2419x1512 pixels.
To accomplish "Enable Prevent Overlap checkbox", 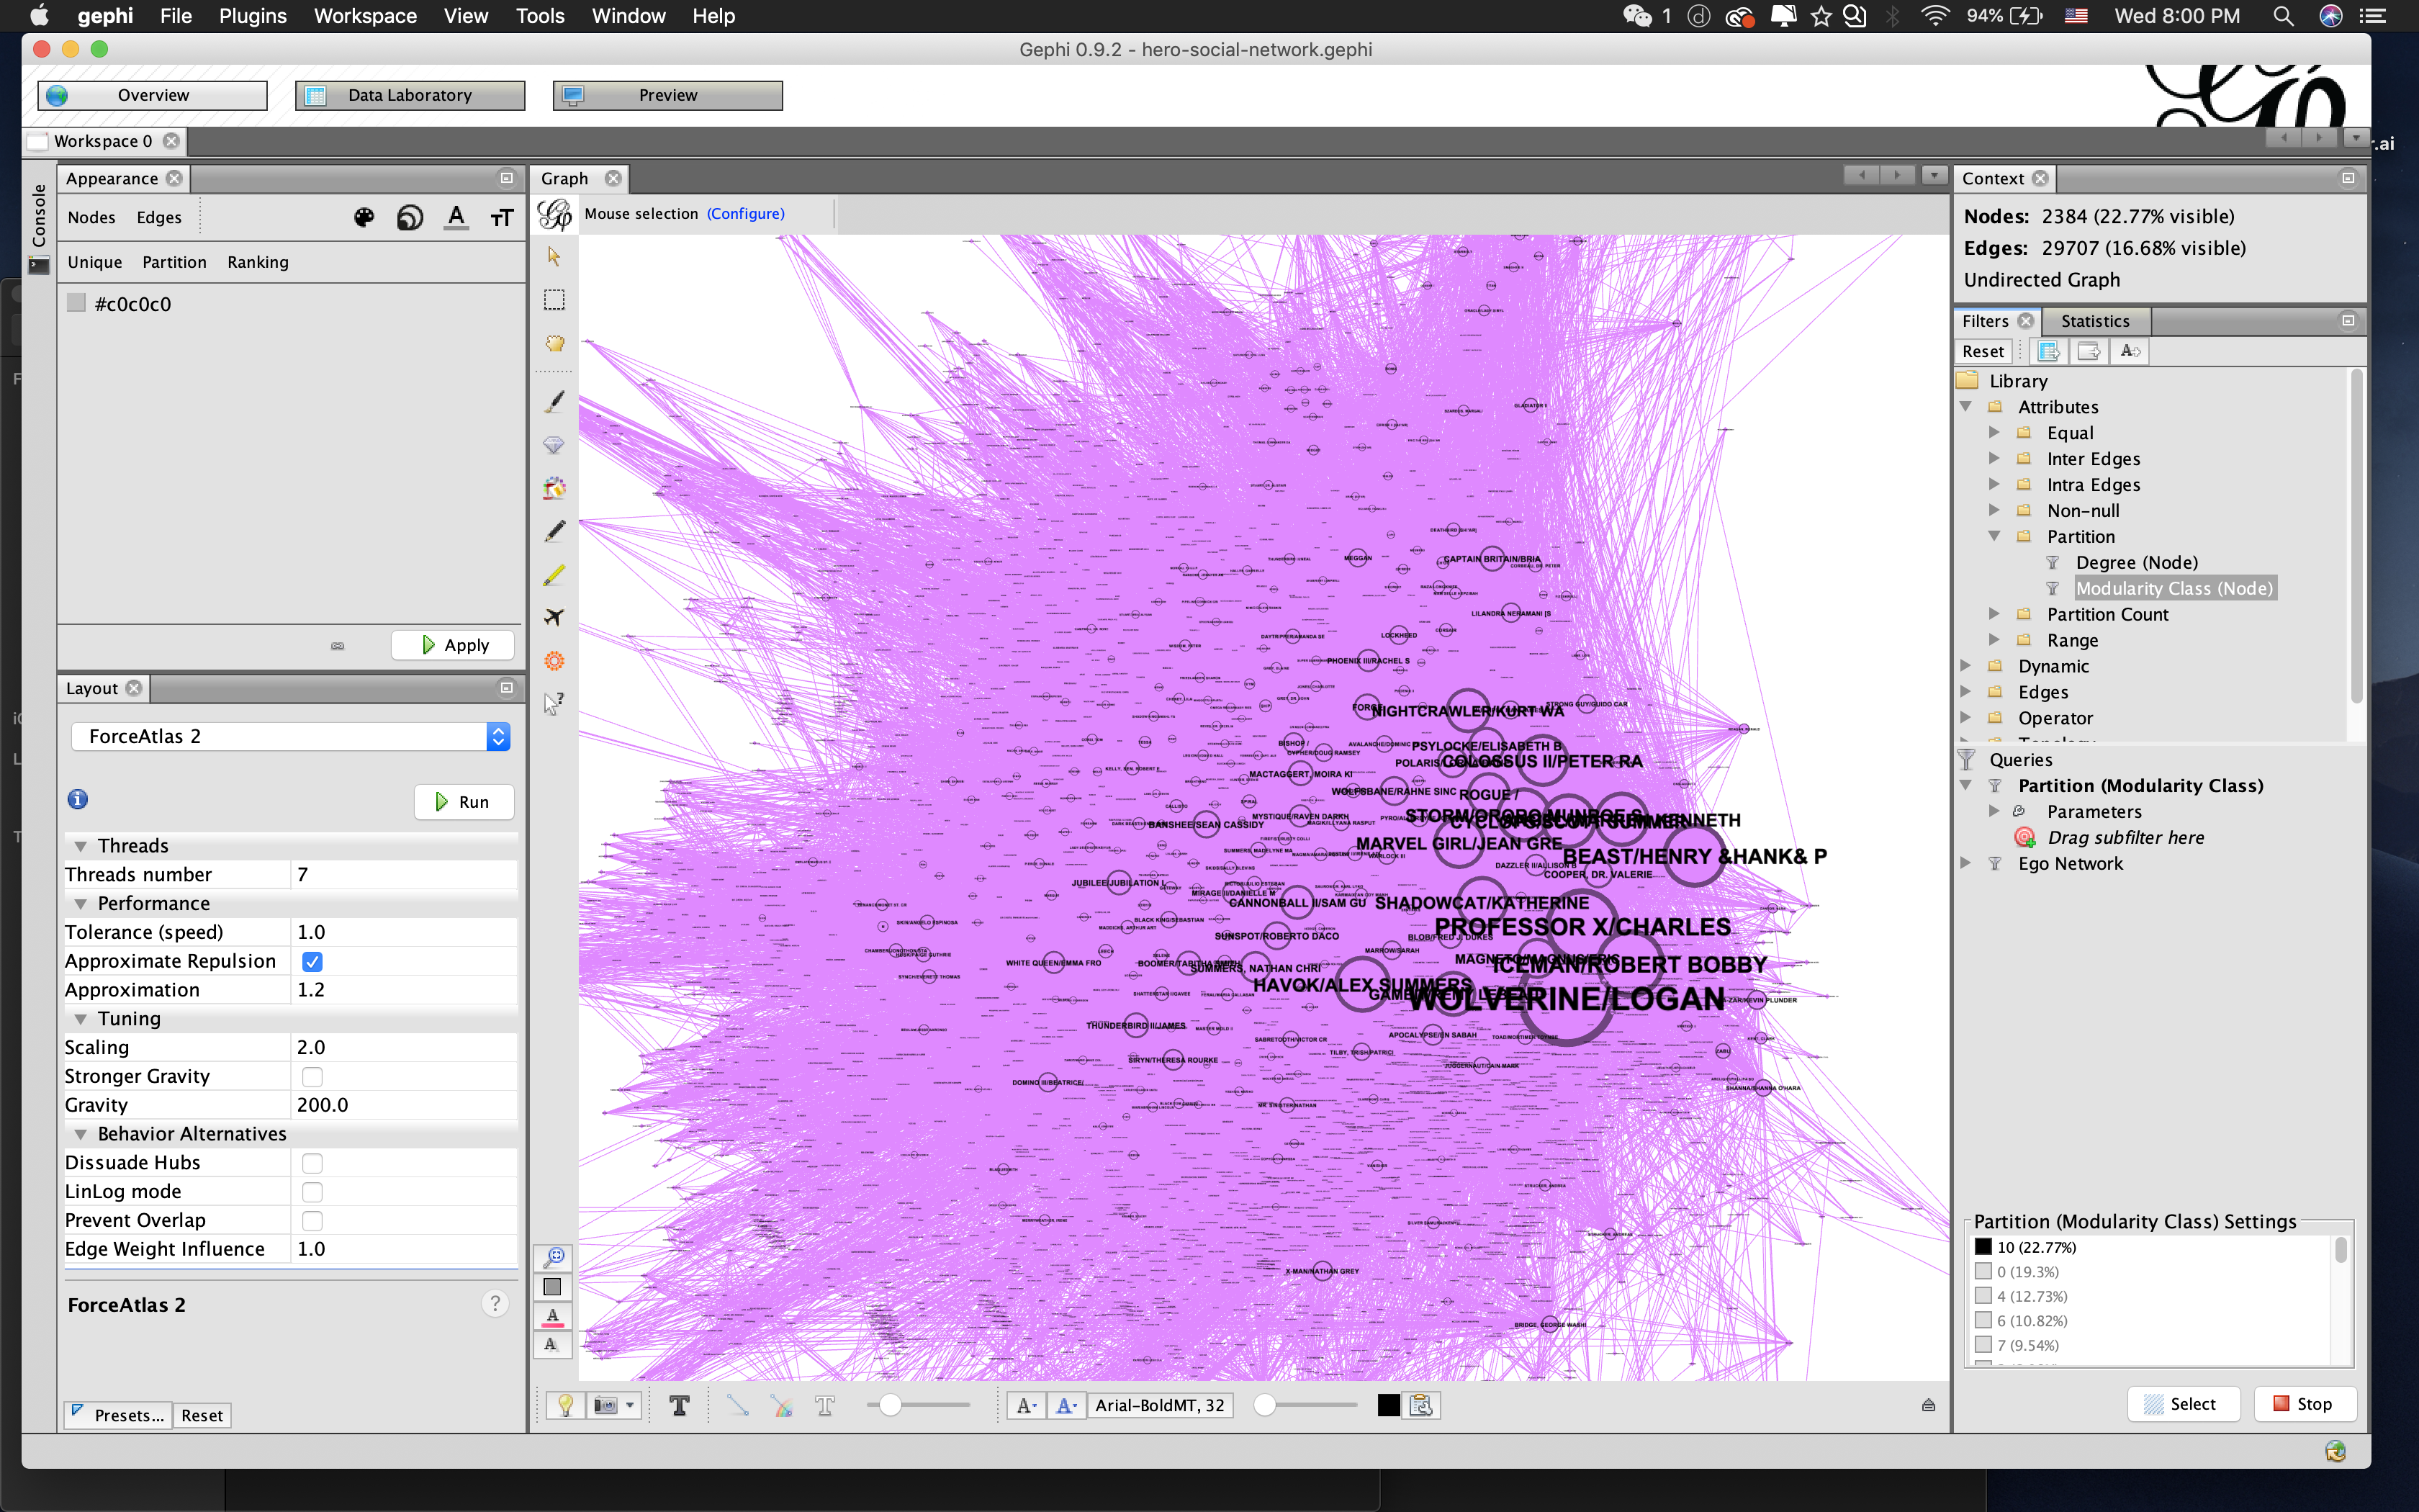I will coord(312,1221).
